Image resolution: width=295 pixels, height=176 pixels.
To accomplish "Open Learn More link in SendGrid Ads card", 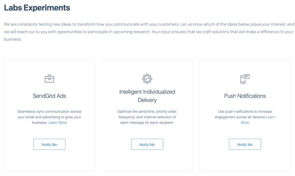I will pyautogui.click(x=58, y=122).
